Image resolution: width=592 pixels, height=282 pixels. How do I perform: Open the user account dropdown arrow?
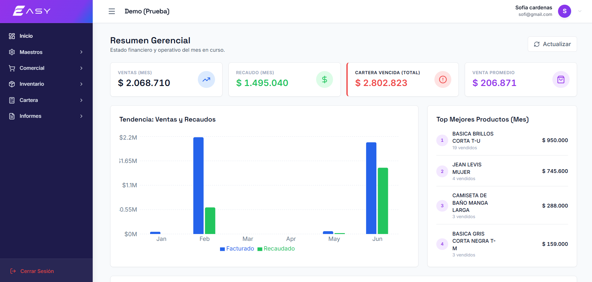point(580,11)
